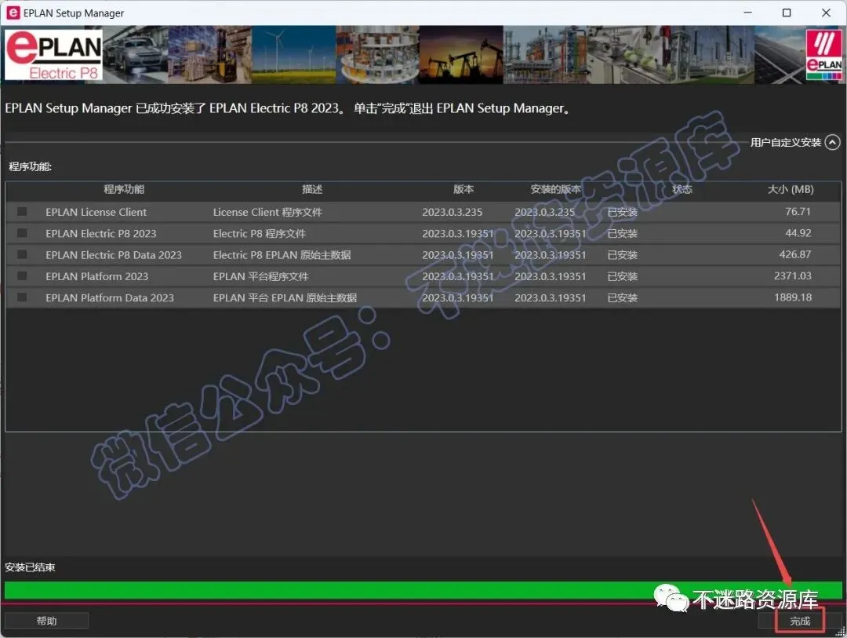Sort by the 描述 column header
This screenshot has height=638, width=847.
pos(312,189)
